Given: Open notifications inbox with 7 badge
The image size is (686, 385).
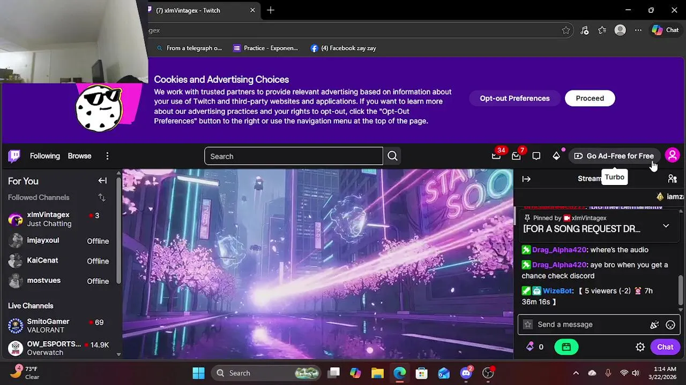Looking at the screenshot, I should tap(516, 156).
